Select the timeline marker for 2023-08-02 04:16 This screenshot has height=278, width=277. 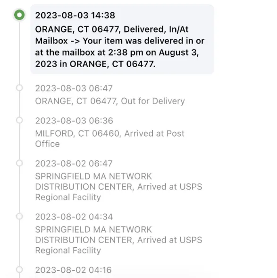coord(19,269)
